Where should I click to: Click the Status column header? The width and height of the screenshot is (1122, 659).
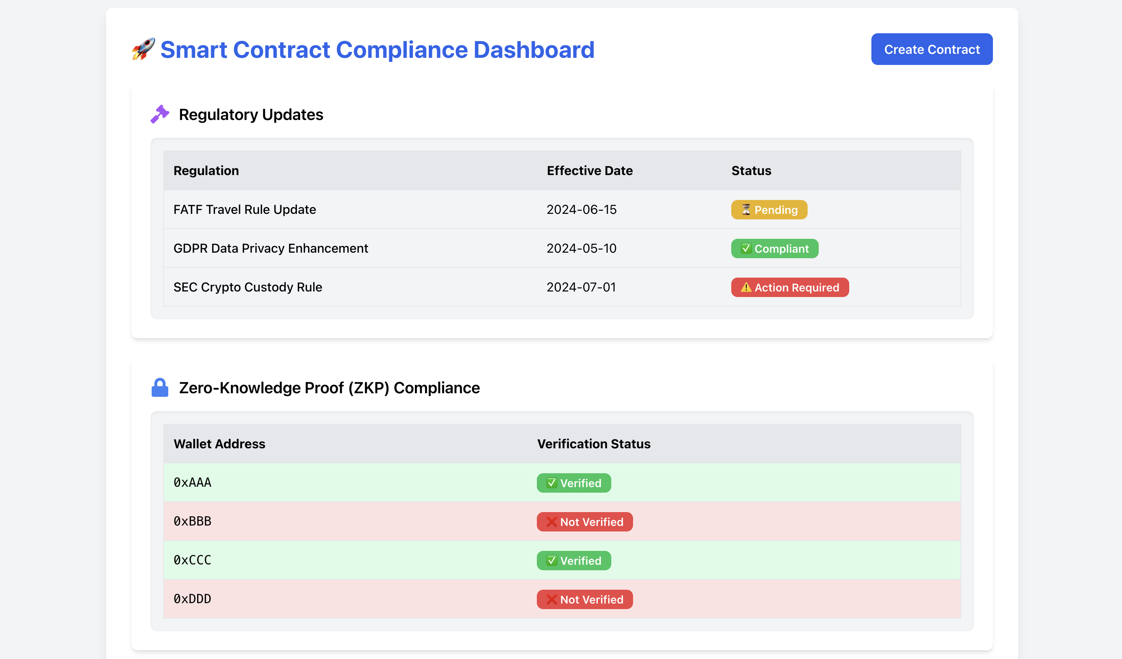pos(751,171)
